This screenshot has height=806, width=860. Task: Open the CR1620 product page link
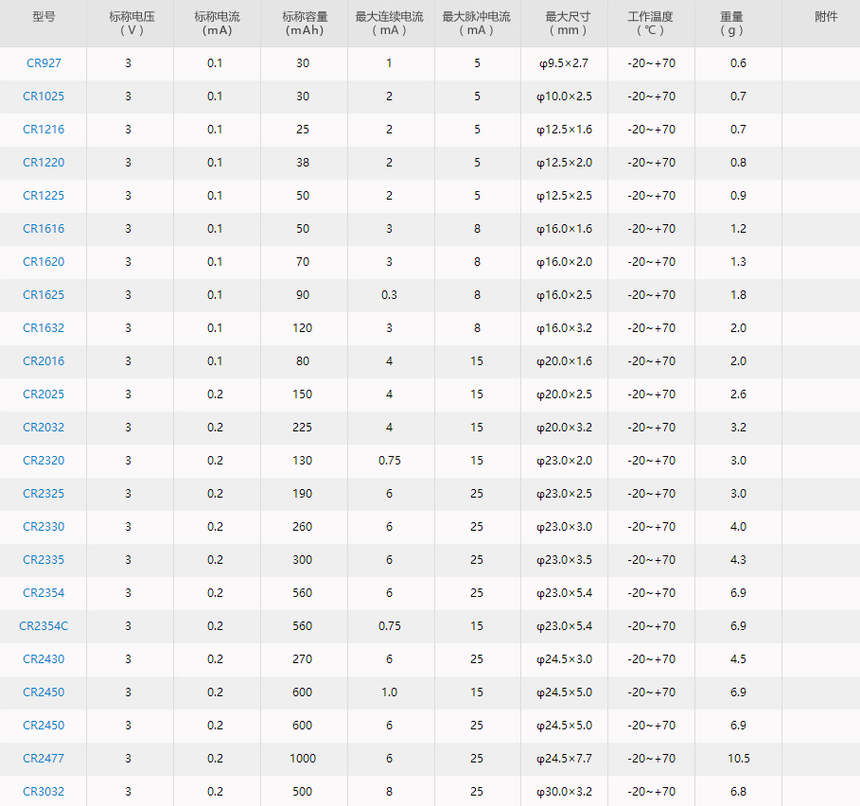(x=44, y=262)
